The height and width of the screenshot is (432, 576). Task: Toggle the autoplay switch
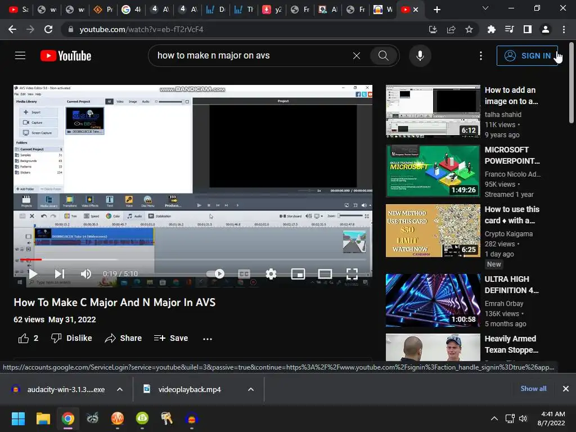click(215, 274)
